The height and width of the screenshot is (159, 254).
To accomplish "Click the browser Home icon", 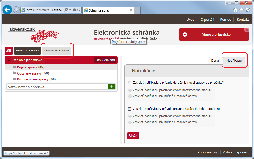I will pyautogui.click(x=235, y=10).
